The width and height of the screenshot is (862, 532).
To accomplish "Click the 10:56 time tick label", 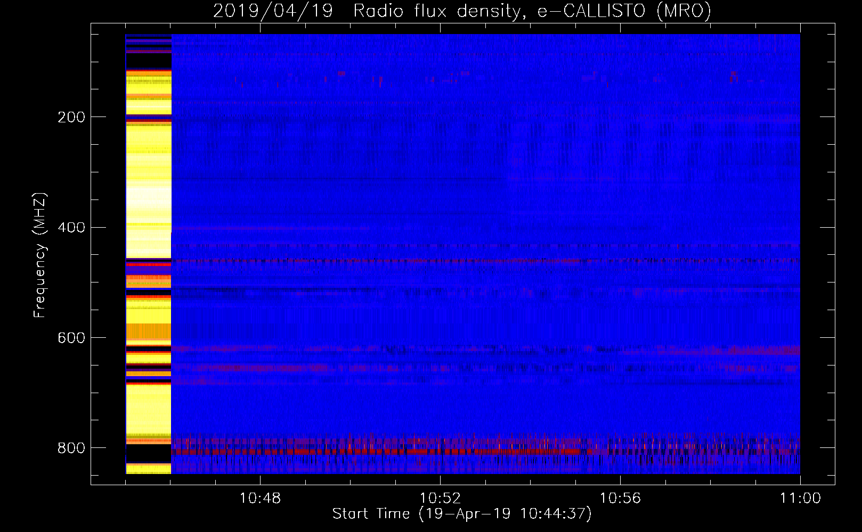I will [x=620, y=498].
